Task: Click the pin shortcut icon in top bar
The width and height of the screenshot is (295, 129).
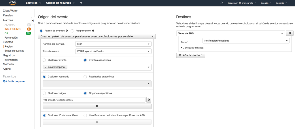Action: 81,3
